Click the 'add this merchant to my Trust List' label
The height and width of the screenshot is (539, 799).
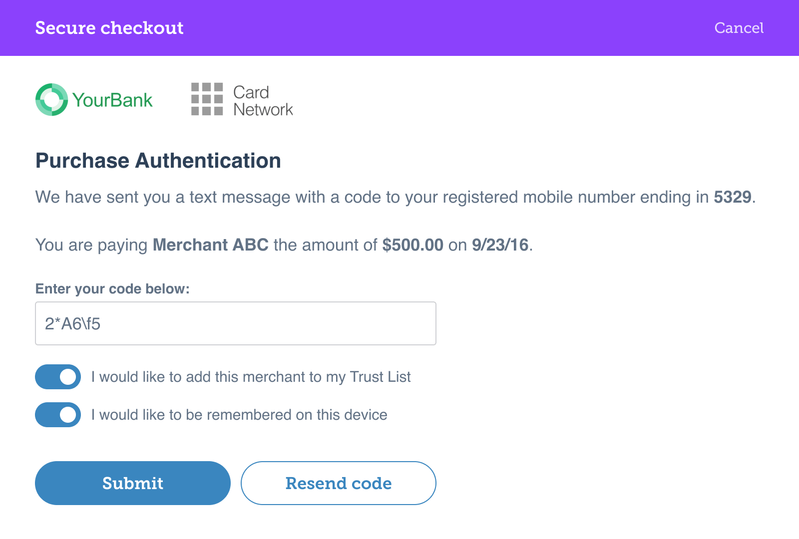251,377
